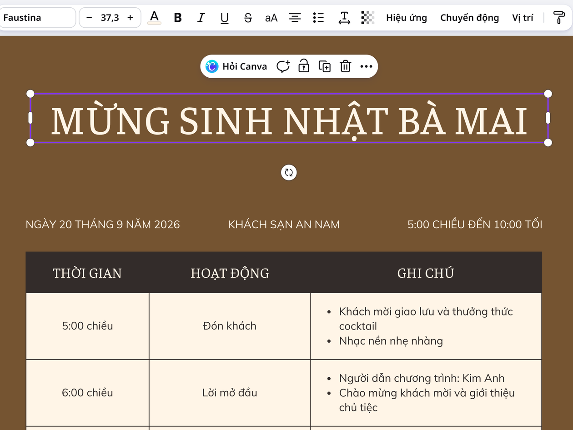Toggle bold formatting

178,18
